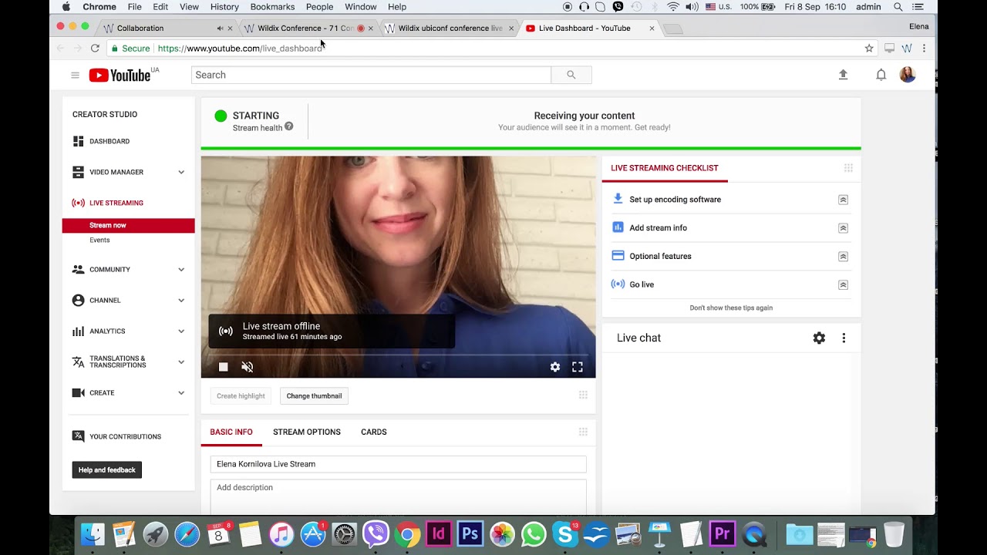The width and height of the screenshot is (987, 555).
Task: Expand Translations & Transcriptions section
Action: pos(181,362)
